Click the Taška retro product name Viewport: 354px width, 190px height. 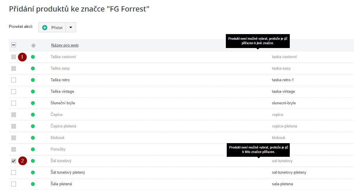pos(60,80)
